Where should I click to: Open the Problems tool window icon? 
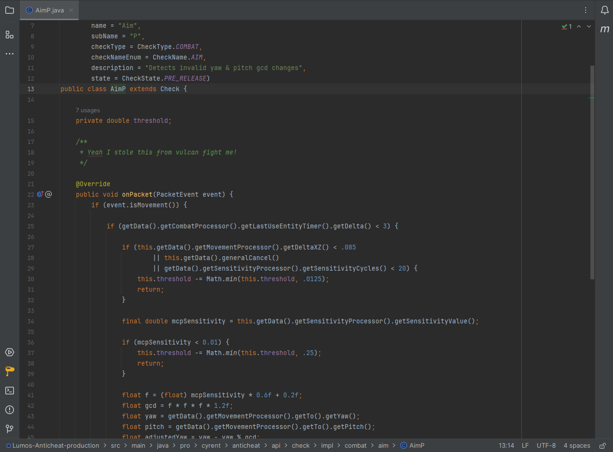(10, 410)
